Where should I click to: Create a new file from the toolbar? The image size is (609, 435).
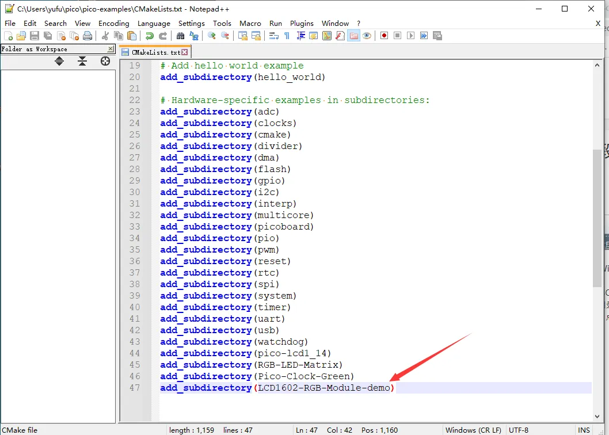(x=8, y=36)
